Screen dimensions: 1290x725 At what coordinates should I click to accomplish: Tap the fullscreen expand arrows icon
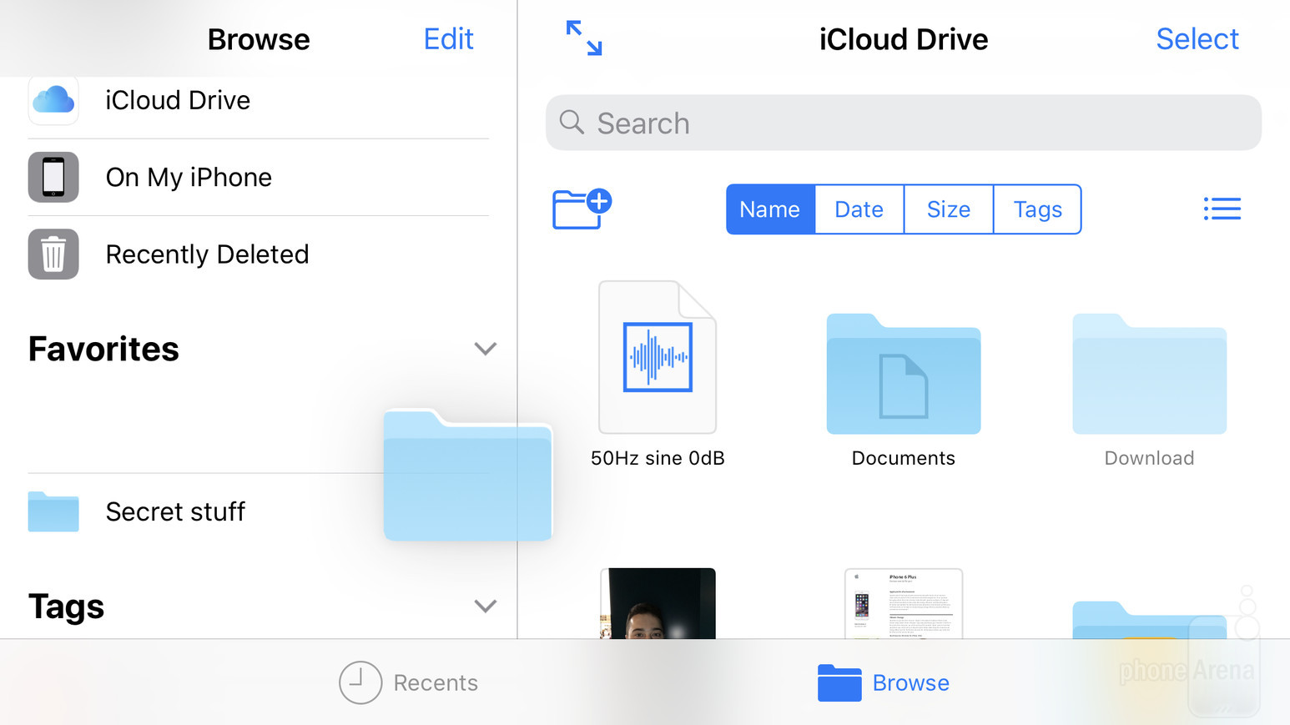pyautogui.click(x=584, y=38)
